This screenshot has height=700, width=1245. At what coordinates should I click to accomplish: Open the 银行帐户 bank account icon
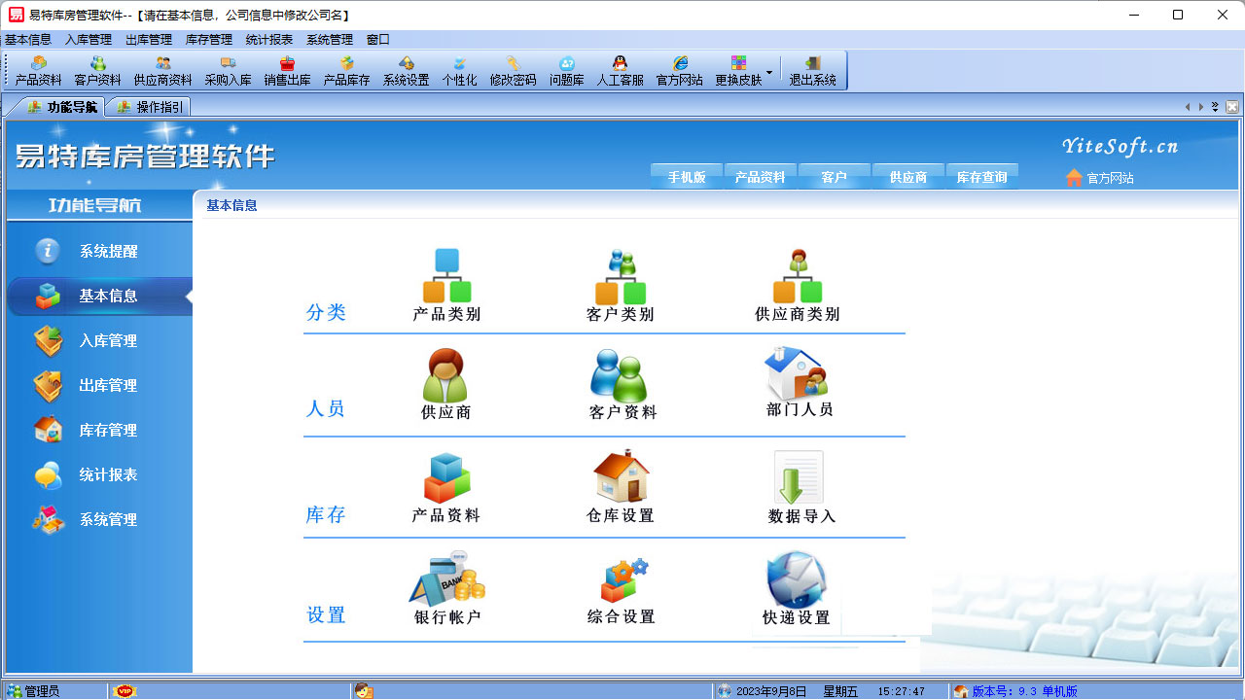pyautogui.click(x=446, y=590)
